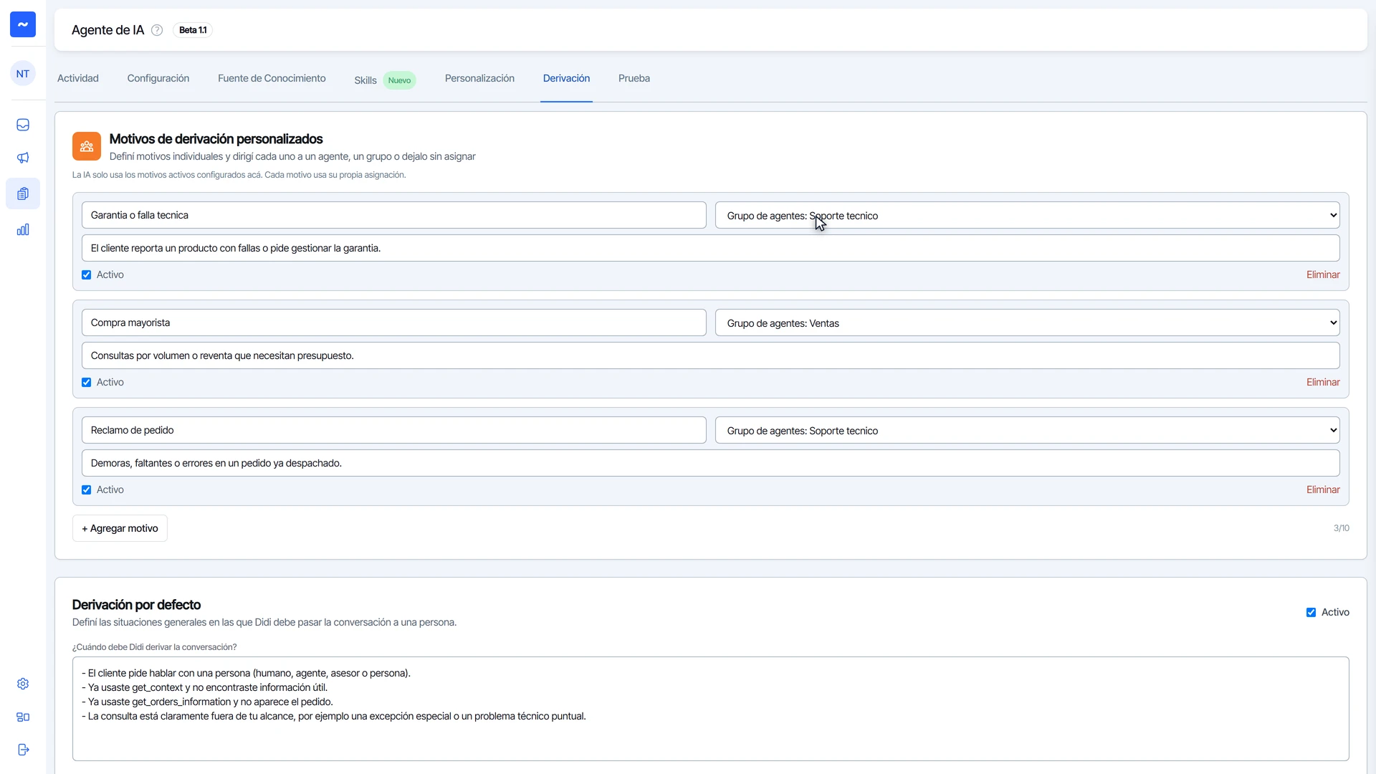The height and width of the screenshot is (774, 1376).
Task: Toggle Activo for Derivación por defecto
Action: [x=1311, y=613]
